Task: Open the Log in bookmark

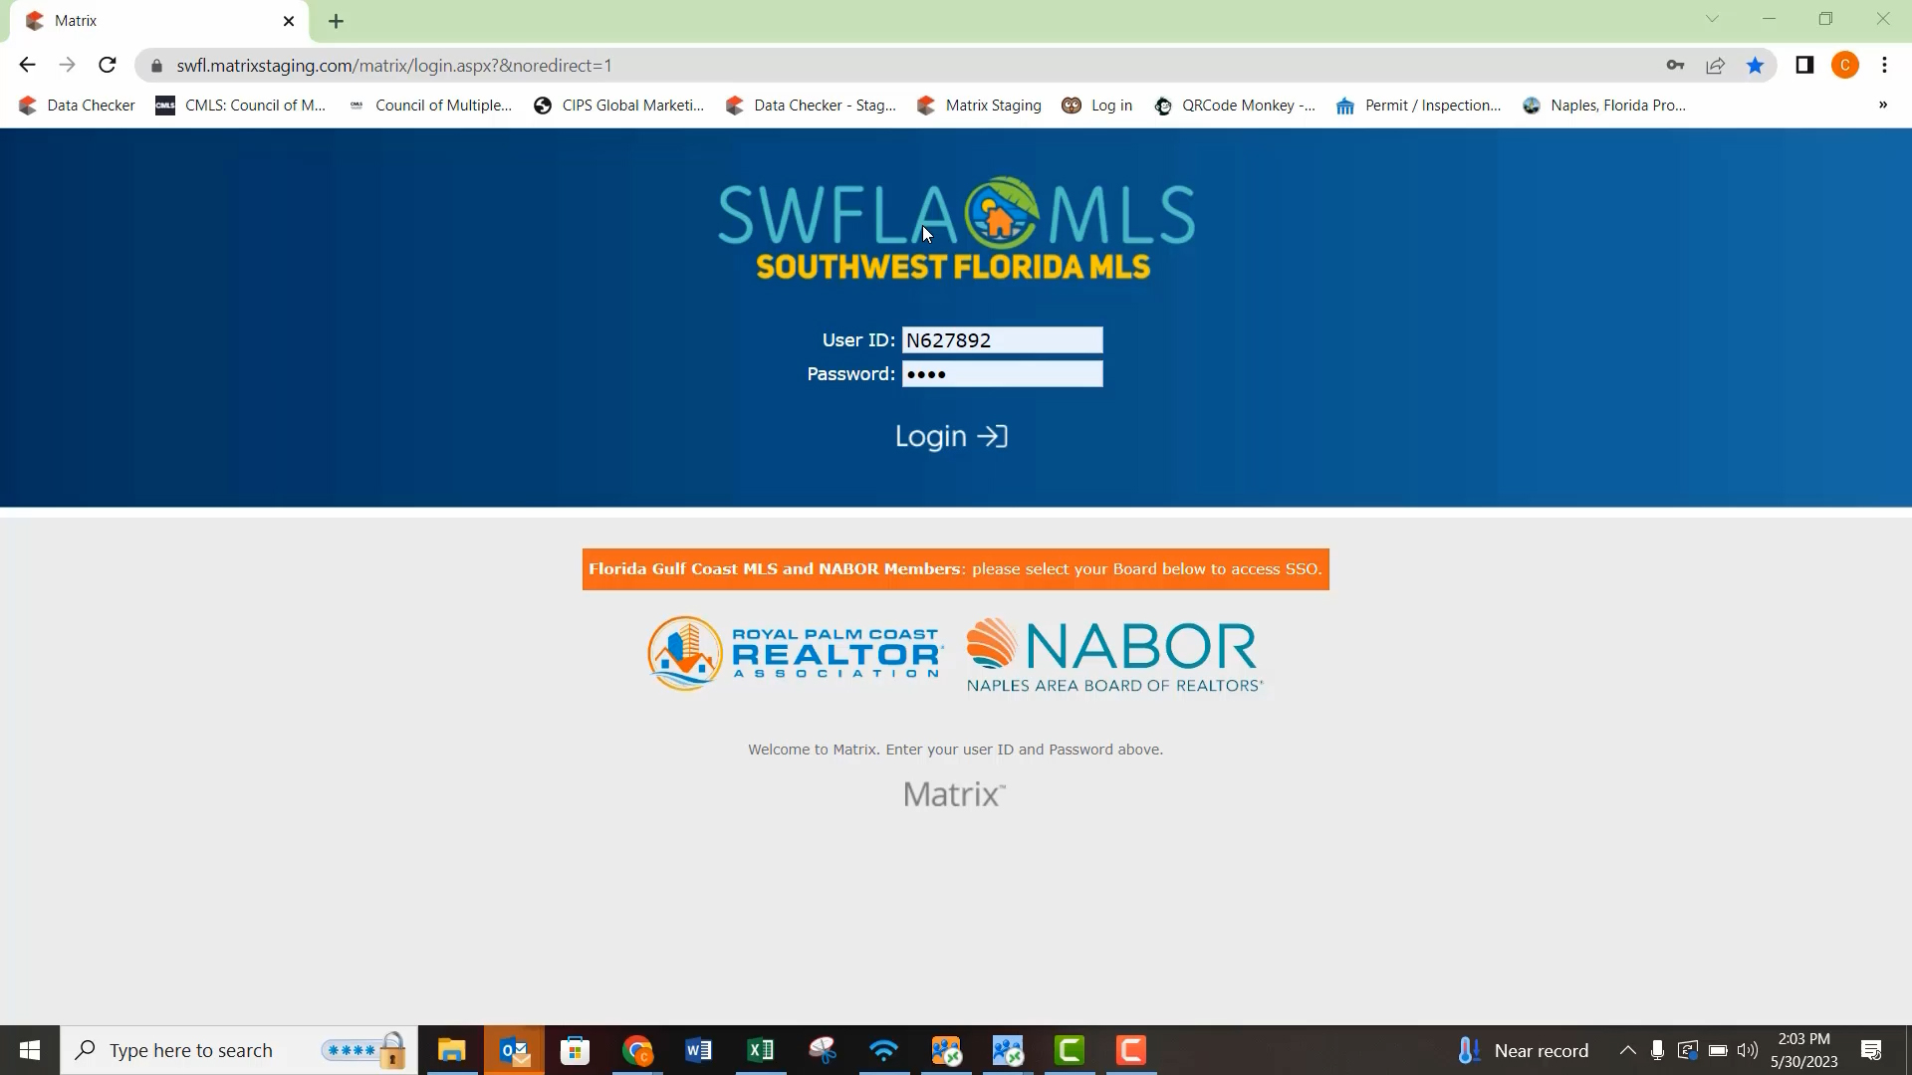Action: tap(1097, 106)
